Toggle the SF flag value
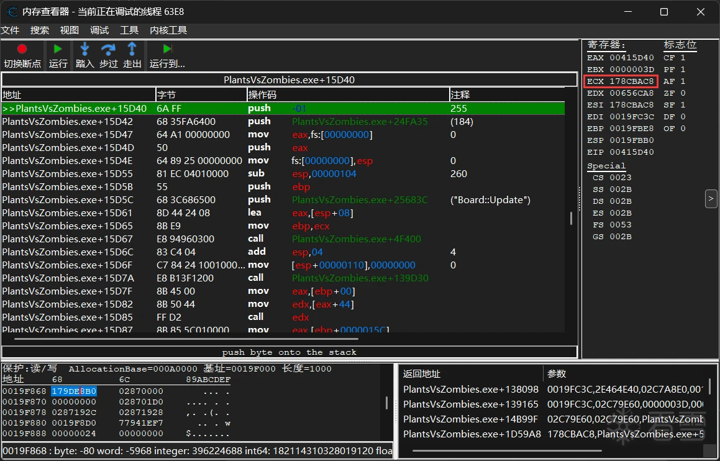 [x=674, y=105]
